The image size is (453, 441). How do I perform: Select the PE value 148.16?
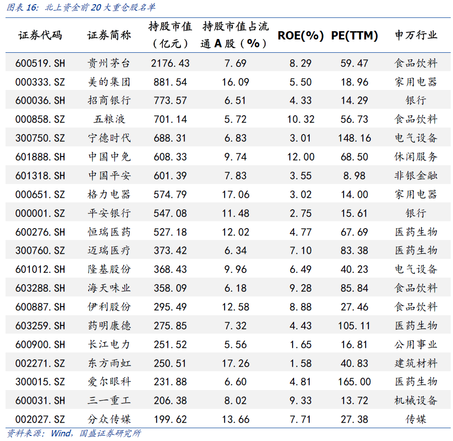pyautogui.click(x=355, y=138)
